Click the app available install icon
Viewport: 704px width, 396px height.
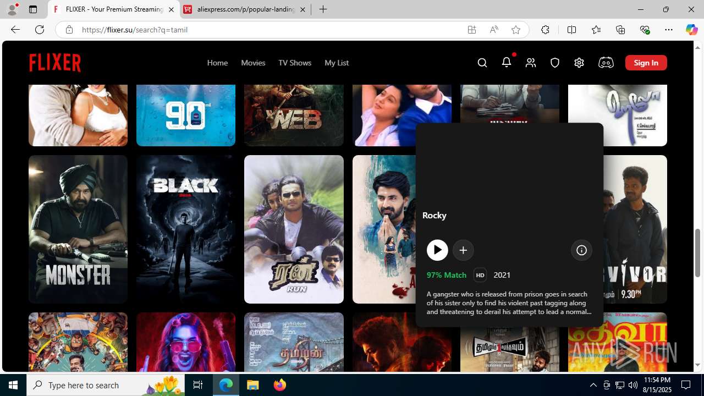pos(472,30)
